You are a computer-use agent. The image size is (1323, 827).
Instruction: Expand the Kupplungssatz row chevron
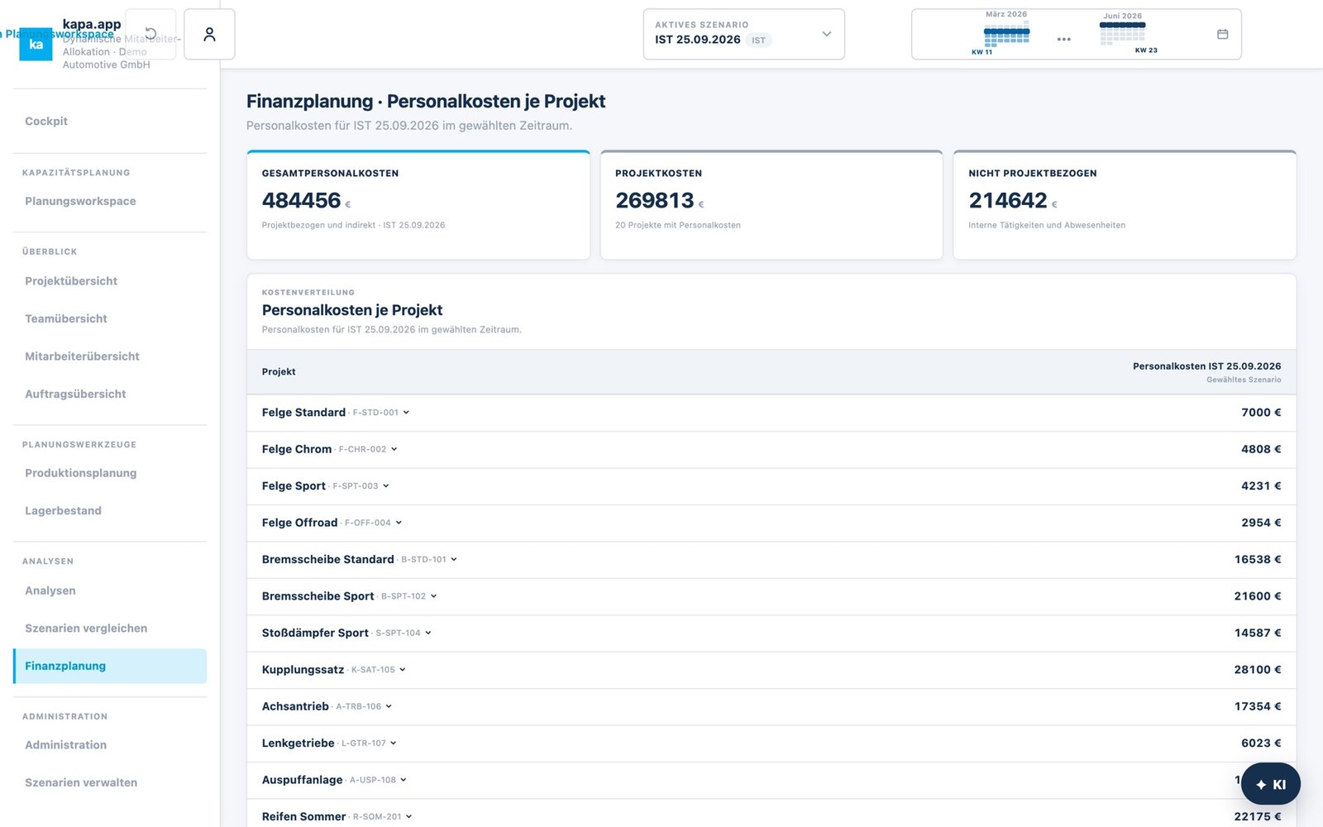click(x=402, y=670)
